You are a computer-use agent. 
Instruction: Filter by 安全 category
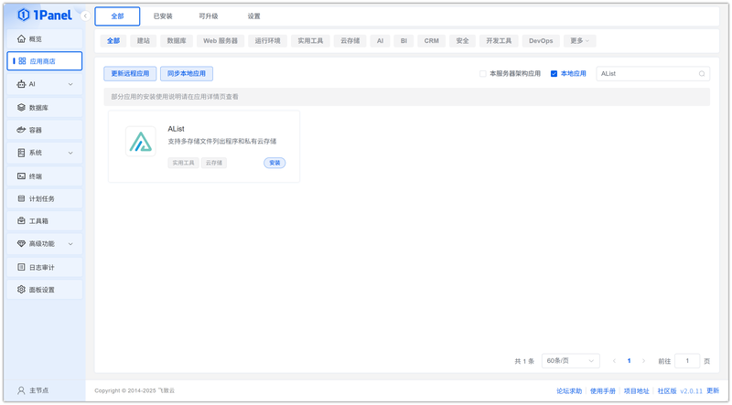[463, 40]
